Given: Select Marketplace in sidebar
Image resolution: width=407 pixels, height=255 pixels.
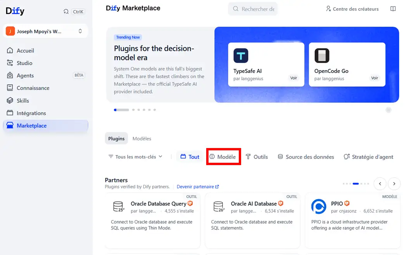Looking at the screenshot, I should click(46, 126).
